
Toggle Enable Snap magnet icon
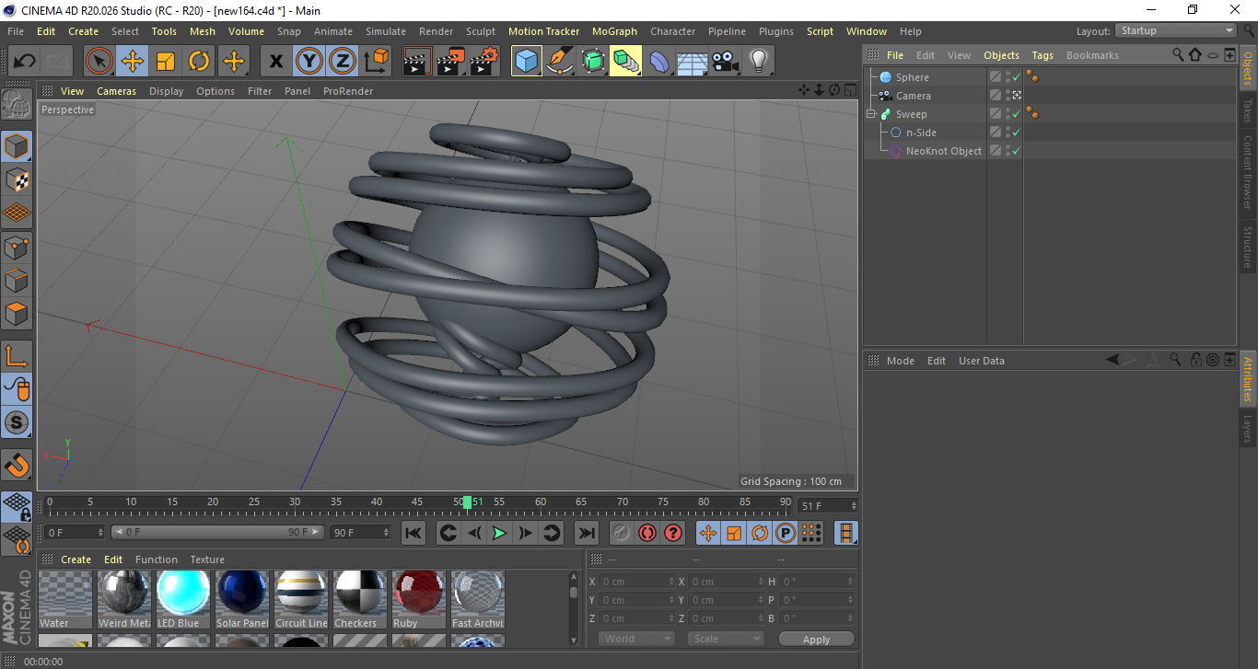tap(17, 465)
